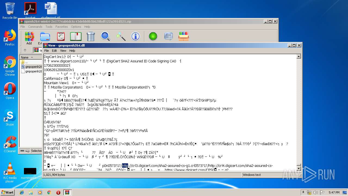Select the first gmpopenh26 file in the list
The width and height of the screenshot is (348, 196).
(x=31, y=67)
